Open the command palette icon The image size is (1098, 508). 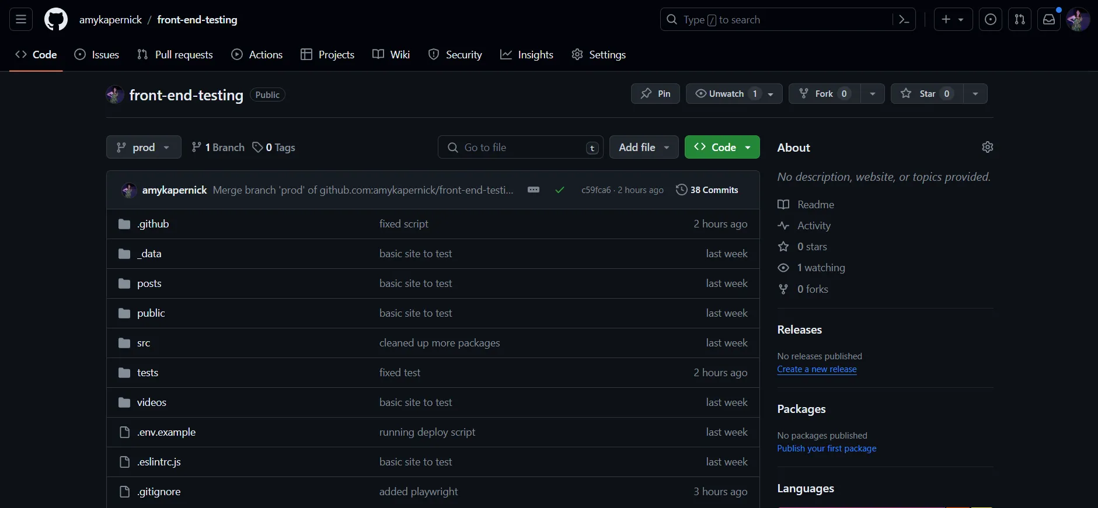(x=904, y=20)
